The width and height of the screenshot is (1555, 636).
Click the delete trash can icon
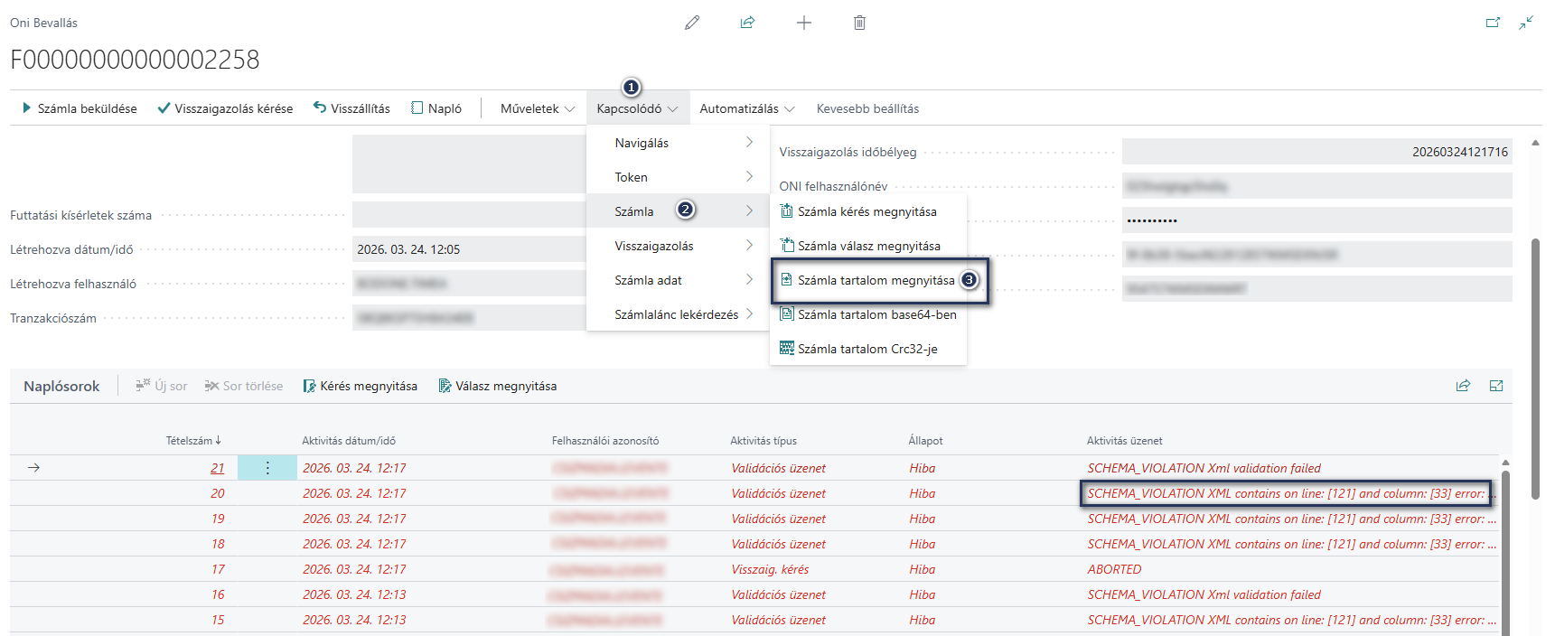tap(859, 23)
